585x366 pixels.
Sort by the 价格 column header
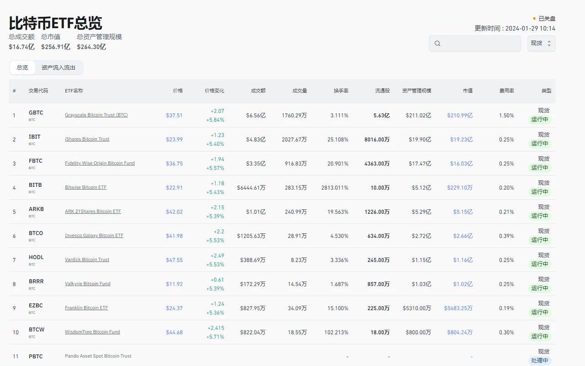coord(178,91)
